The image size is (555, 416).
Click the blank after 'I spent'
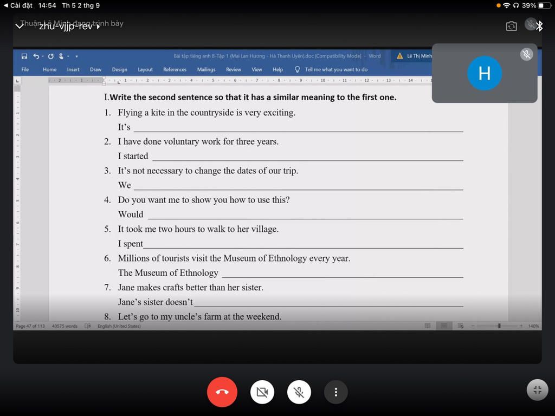[304, 245]
